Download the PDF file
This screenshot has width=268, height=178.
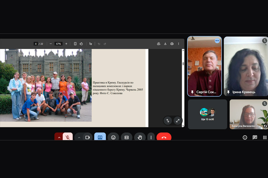point(165,44)
